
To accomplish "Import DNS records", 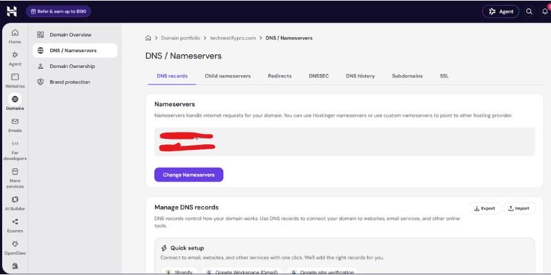I will tap(519, 208).
